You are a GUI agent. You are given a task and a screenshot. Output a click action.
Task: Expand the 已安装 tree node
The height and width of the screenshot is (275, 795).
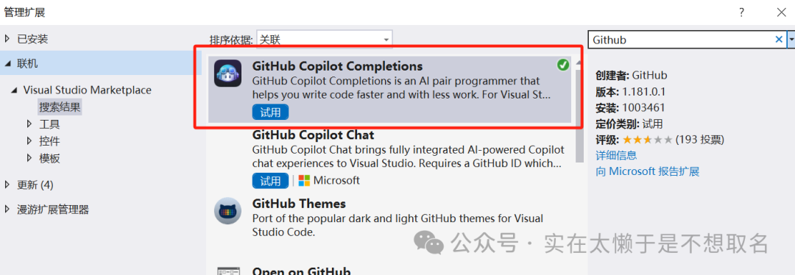(x=7, y=39)
